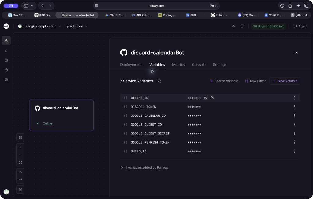
Task: Open the Raw Editor
Action: [x=255, y=81]
